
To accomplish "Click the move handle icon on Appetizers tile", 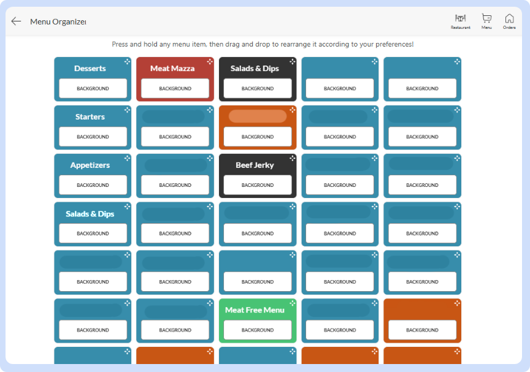I will coord(127,158).
